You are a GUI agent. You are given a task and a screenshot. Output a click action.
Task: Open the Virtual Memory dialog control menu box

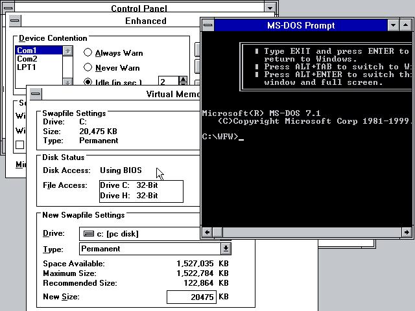[36, 93]
